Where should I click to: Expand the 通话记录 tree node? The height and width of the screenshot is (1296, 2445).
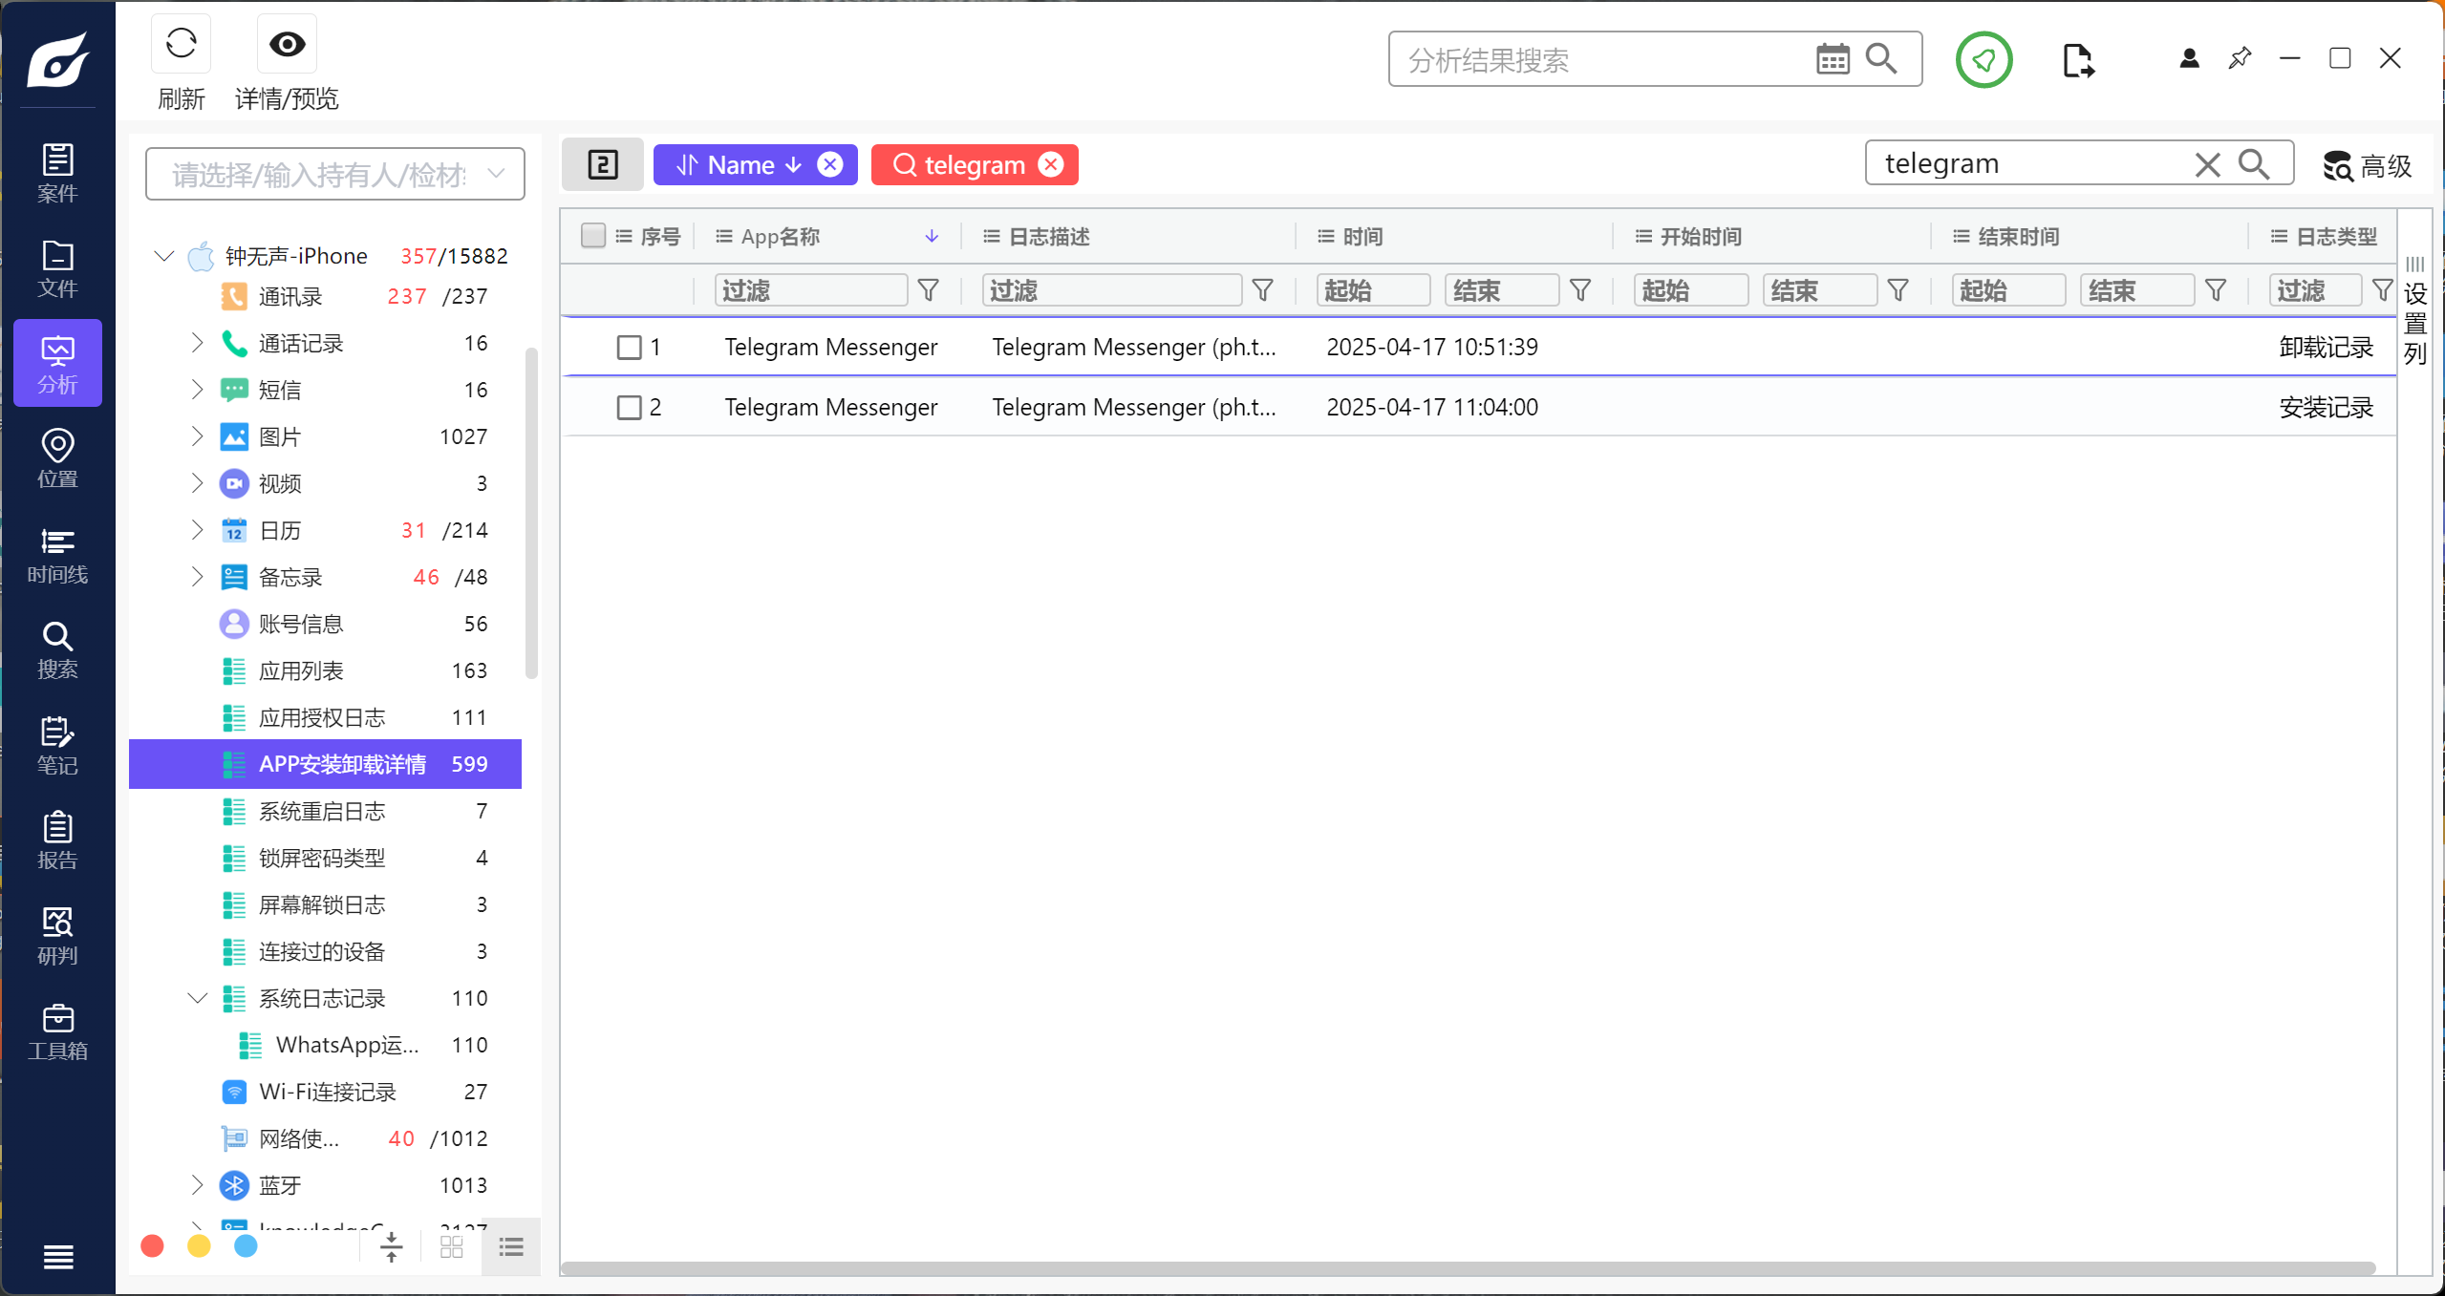click(197, 343)
